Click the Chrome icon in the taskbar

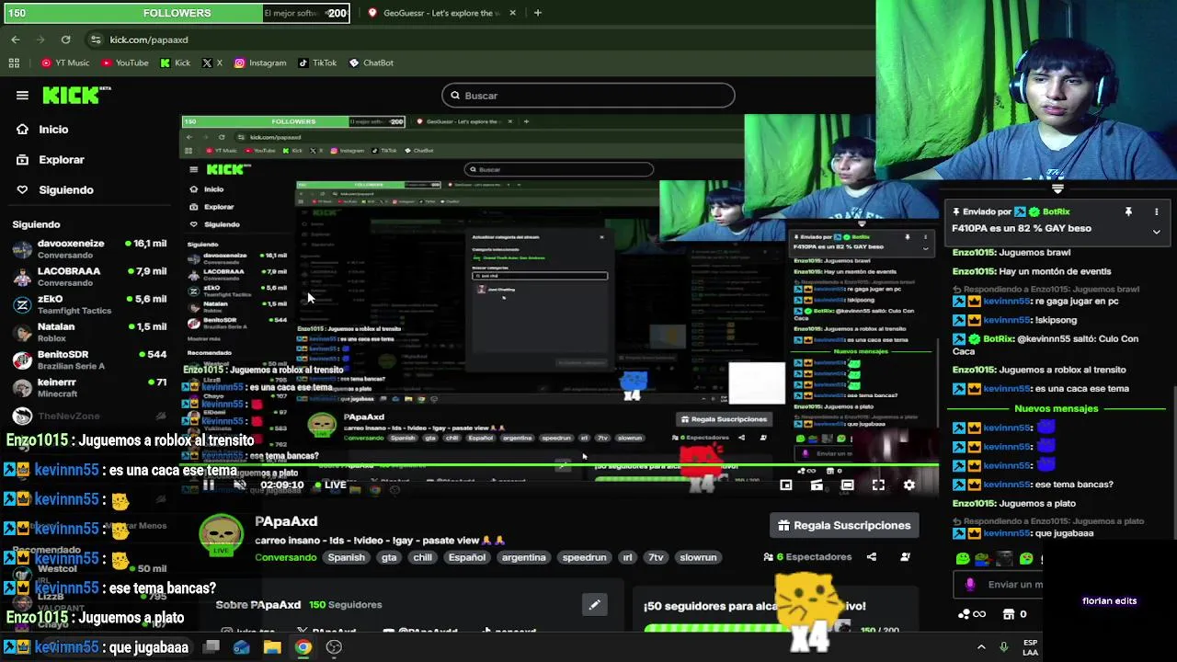tap(303, 647)
